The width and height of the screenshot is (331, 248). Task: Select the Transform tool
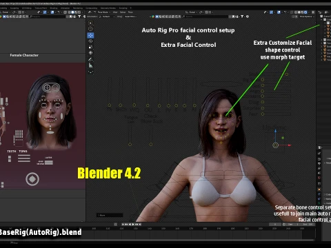click(x=90, y=53)
